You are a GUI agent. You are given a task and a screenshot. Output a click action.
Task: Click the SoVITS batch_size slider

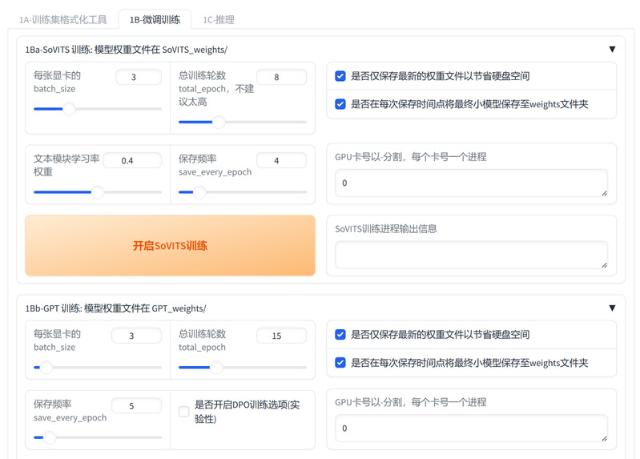point(98,109)
